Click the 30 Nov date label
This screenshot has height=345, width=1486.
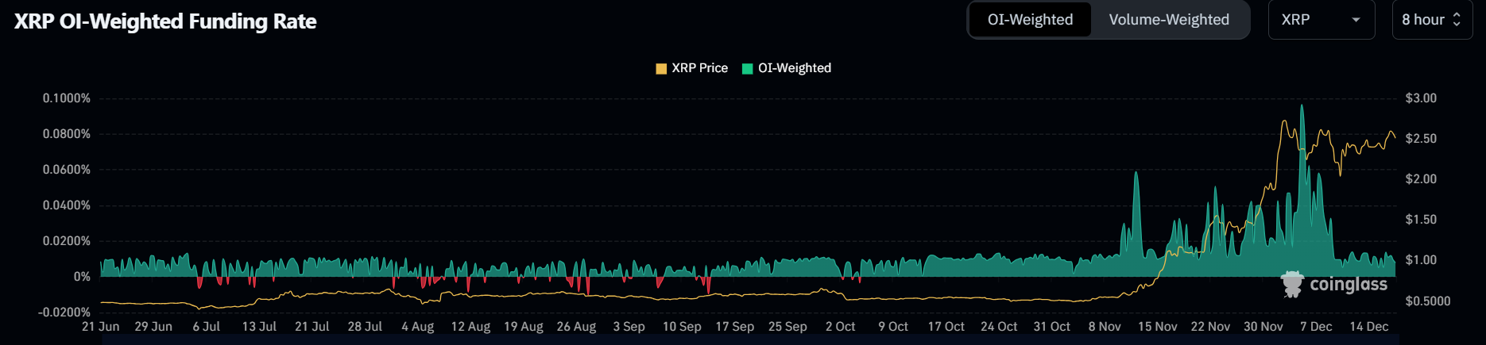tap(1263, 327)
